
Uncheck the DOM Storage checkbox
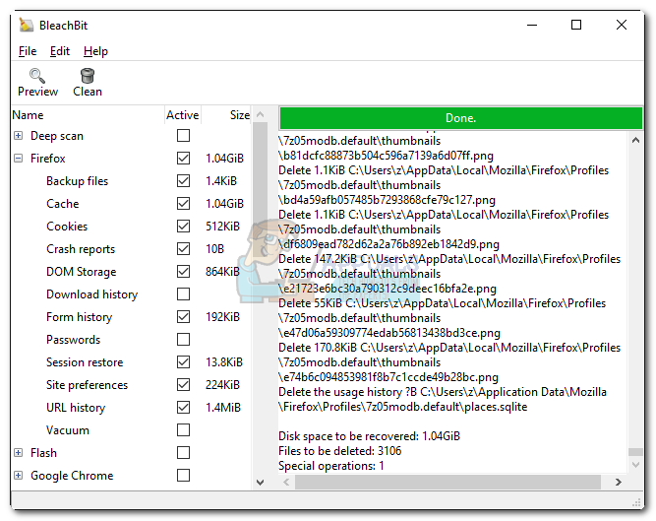pos(183,272)
